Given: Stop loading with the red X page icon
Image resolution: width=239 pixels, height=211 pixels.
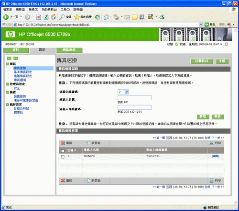Looking at the screenshot, I should pos(39,17).
